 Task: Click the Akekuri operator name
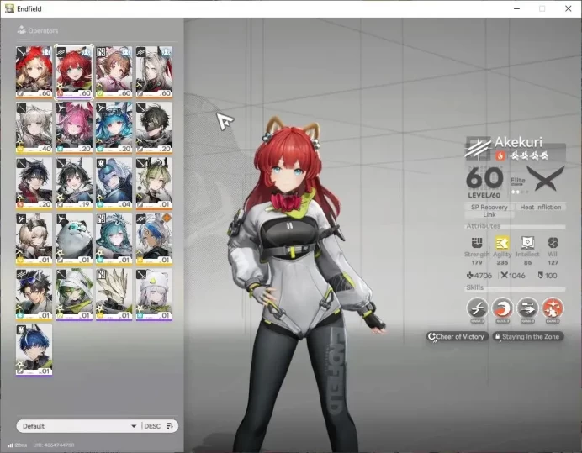518,142
